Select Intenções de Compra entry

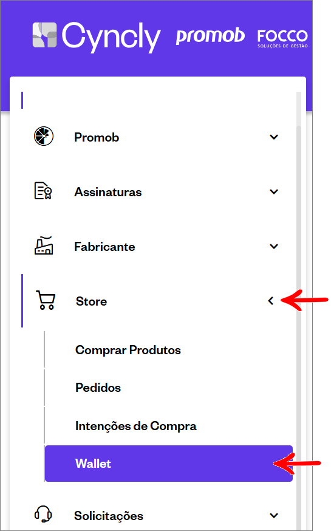[x=135, y=426]
